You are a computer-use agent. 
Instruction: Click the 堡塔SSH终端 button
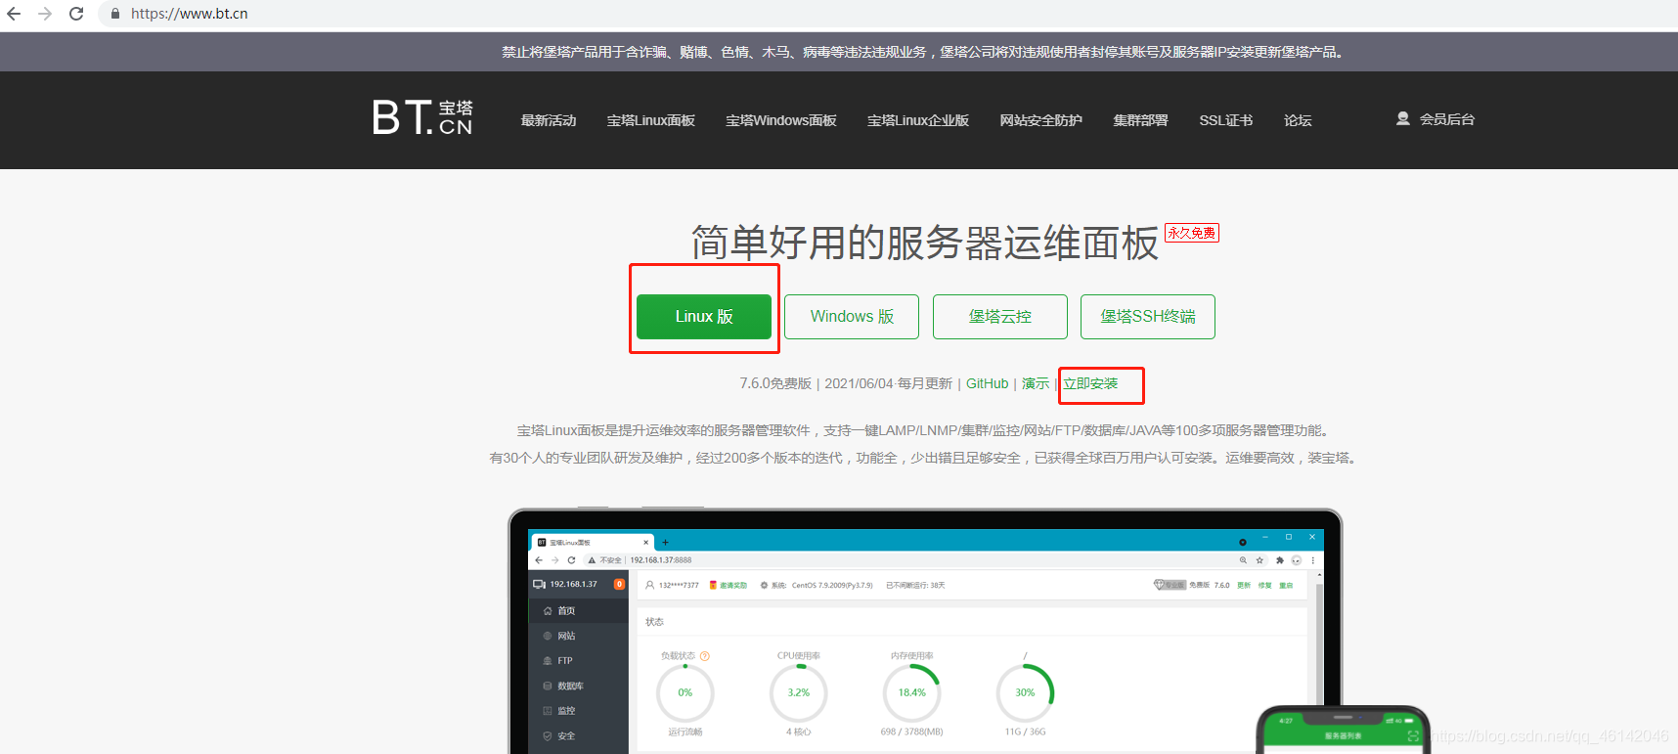pyautogui.click(x=1148, y=317)
